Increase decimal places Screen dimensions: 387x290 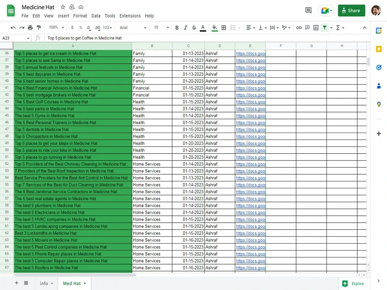(x=98, y=28)
